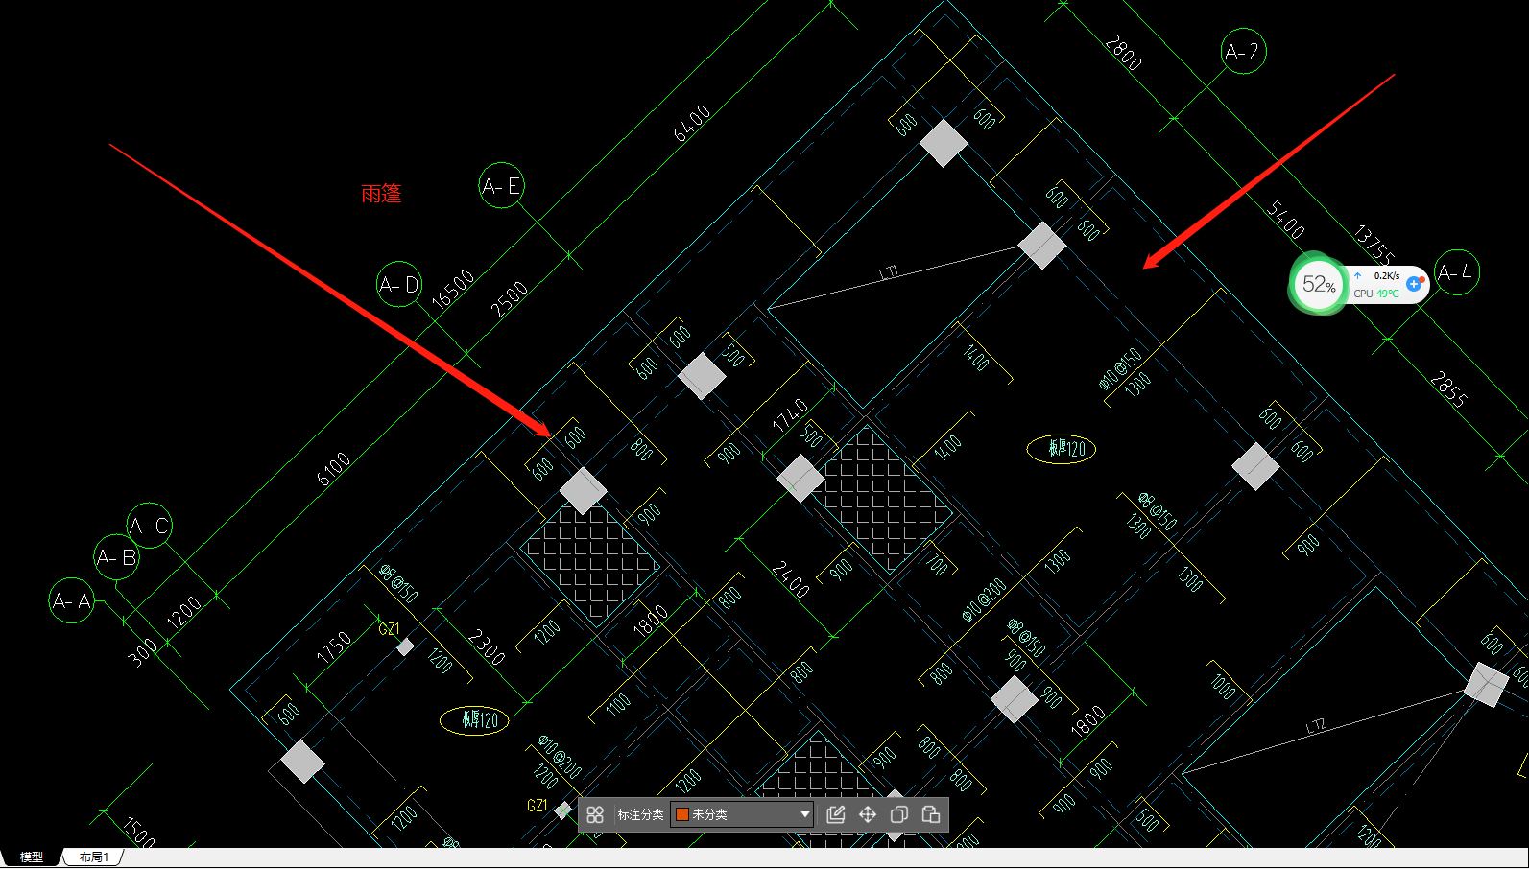
Task: Select the 16500 dimension text
Action: point(453,289)
